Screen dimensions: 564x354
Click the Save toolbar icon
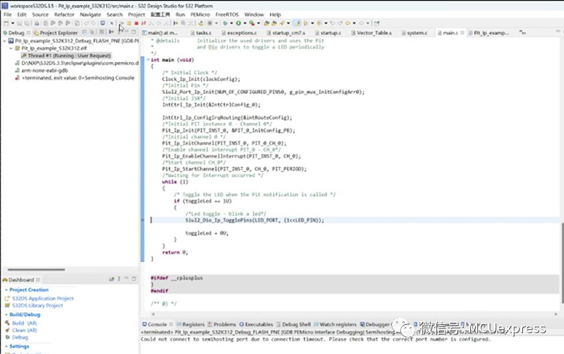click(x=19, y=23)
